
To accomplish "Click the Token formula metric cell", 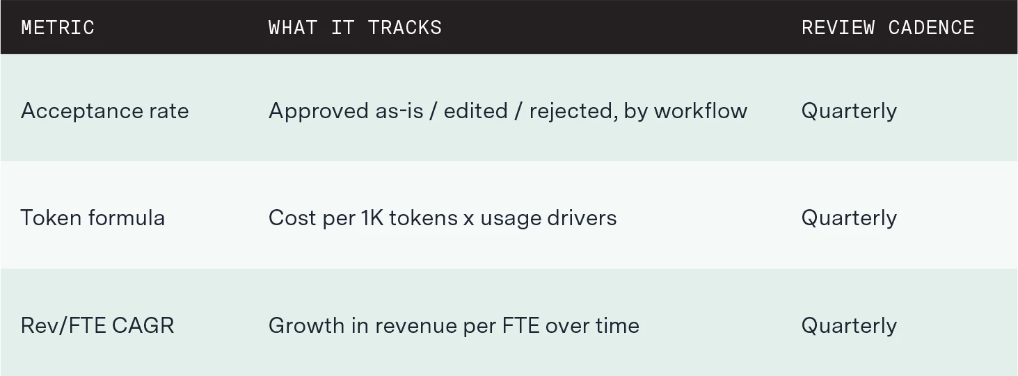I will point(93,218).
